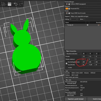
Task: Open the Vulling infill dropdown
Action: pos(74,19)
